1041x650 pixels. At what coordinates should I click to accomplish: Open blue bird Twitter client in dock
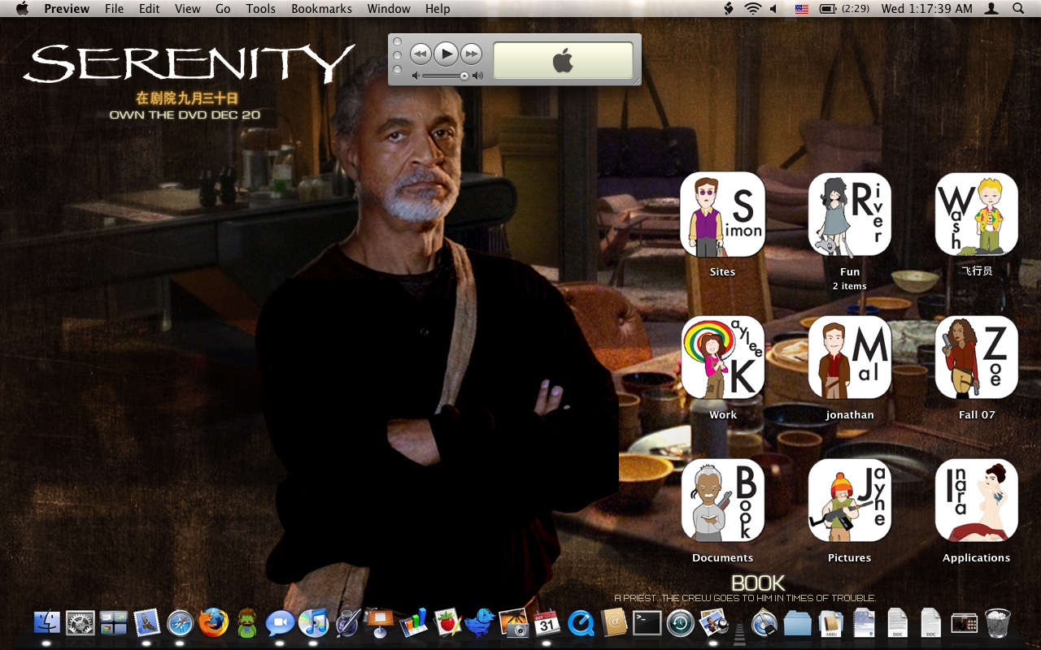point(480,623)
